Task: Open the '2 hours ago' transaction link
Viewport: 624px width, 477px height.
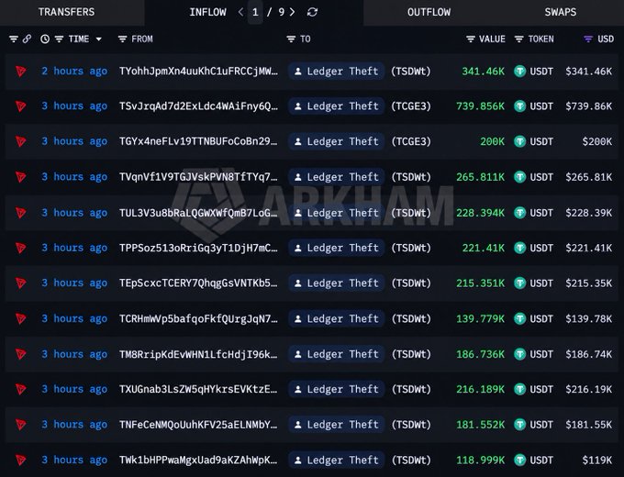Action: point(74,72)
